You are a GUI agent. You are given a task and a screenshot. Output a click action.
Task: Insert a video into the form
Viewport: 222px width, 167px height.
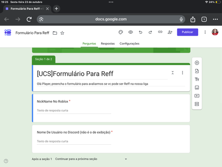197,96
